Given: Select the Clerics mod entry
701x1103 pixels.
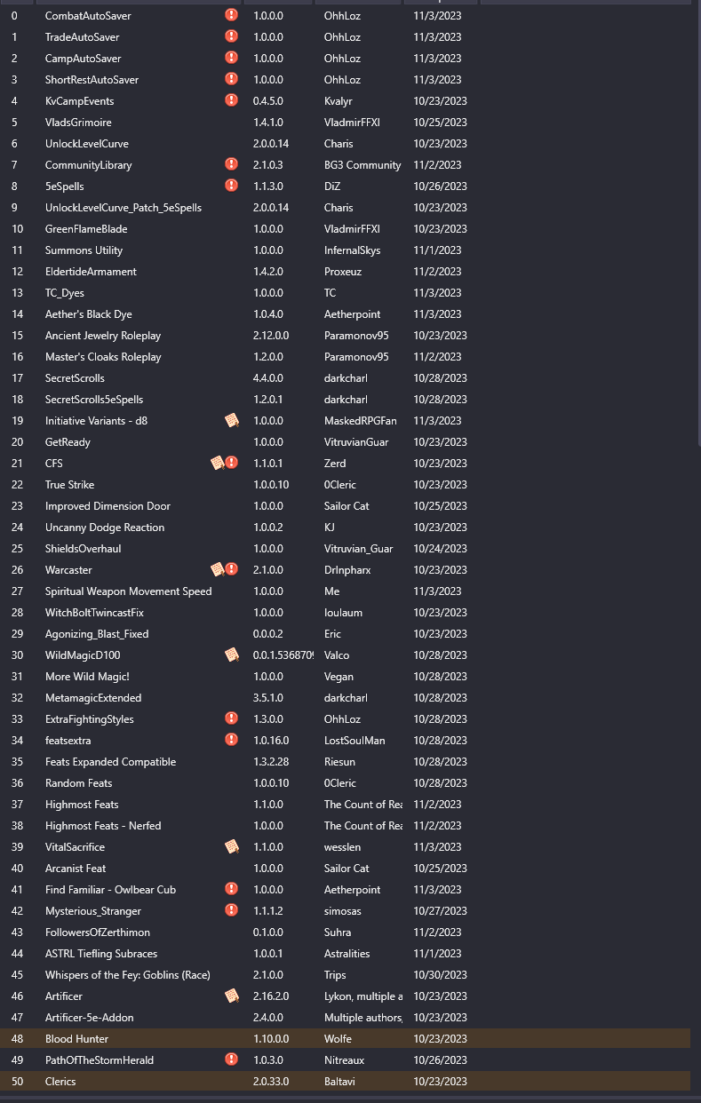Looking at the screenshot, I should tap(60, 1081).
